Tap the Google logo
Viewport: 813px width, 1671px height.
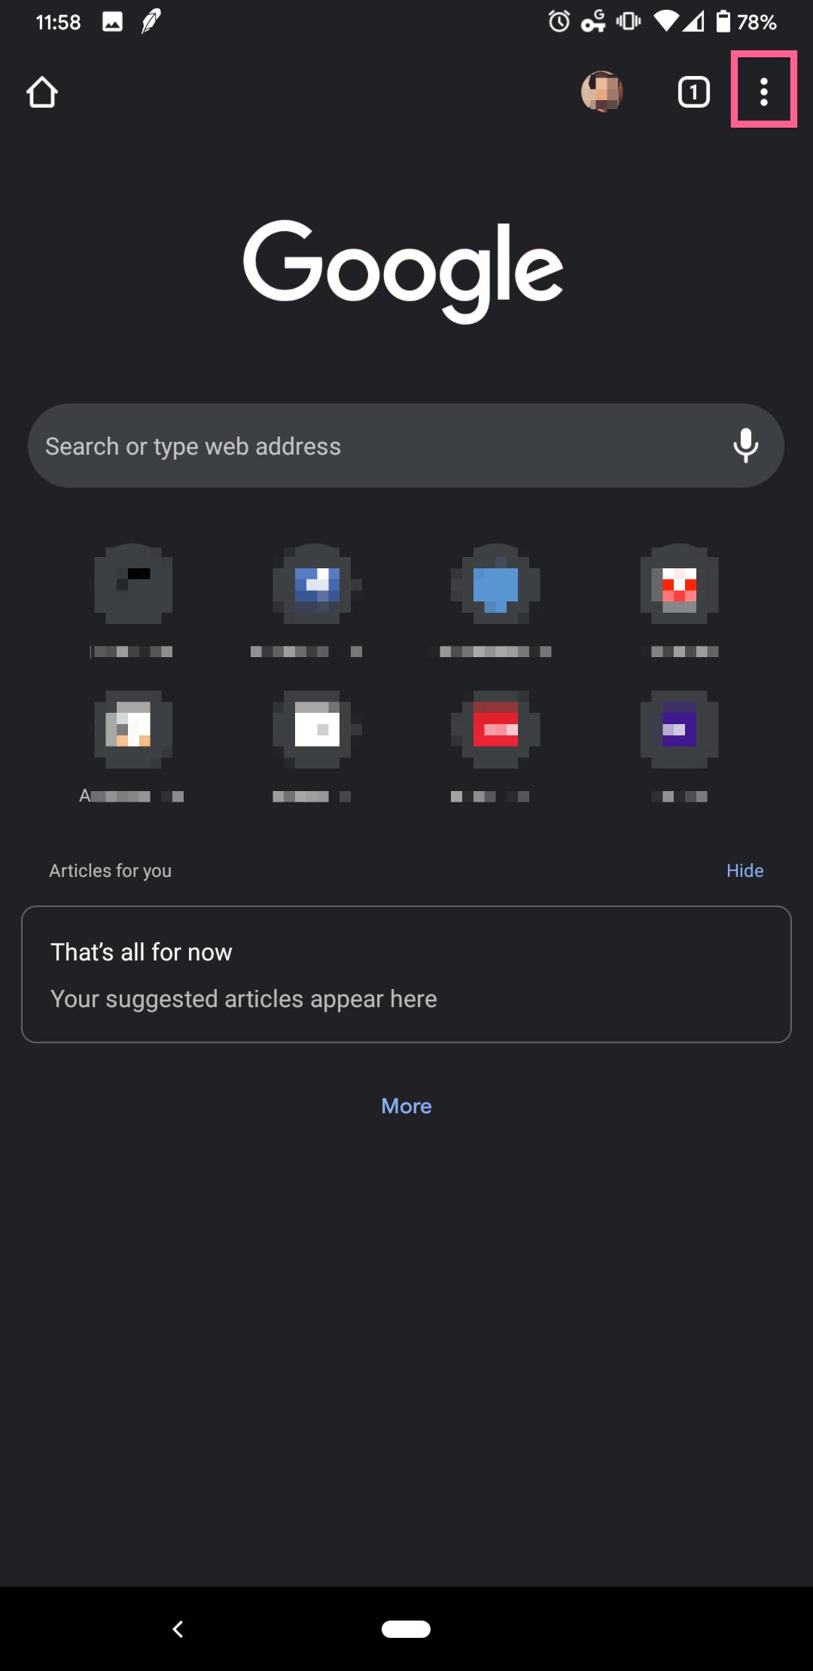pos(403,271)
